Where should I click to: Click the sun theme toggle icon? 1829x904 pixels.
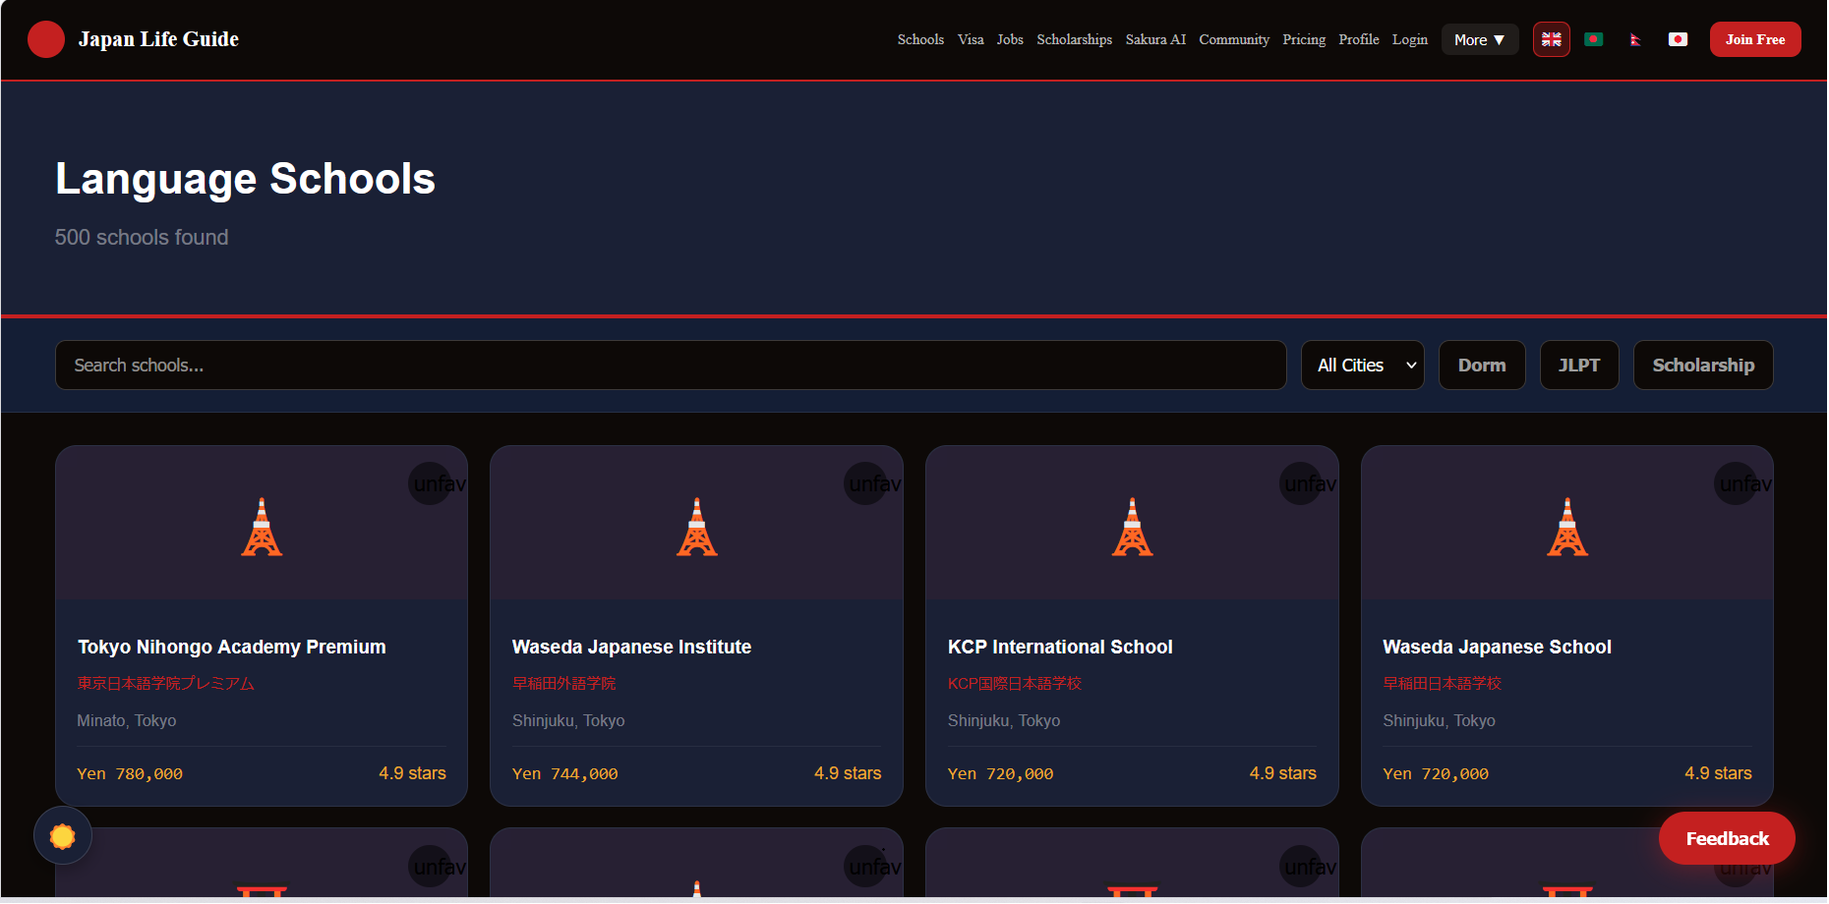pos(62,836)
